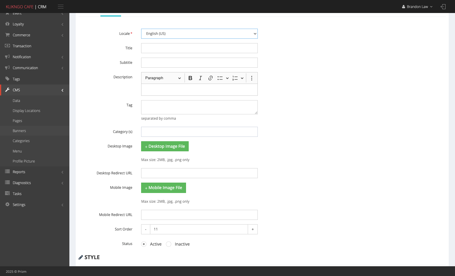The width and height of the screenshot is (455, 276).
Task: Expand the Notification sidebar menu
Action: (x=35, y=57)
